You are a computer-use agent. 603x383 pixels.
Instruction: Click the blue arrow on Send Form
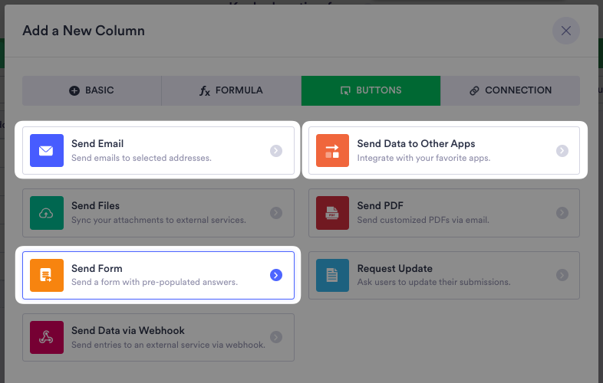[276, 275]
